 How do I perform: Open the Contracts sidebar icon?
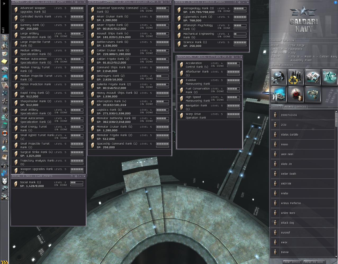tap(4, 85)
